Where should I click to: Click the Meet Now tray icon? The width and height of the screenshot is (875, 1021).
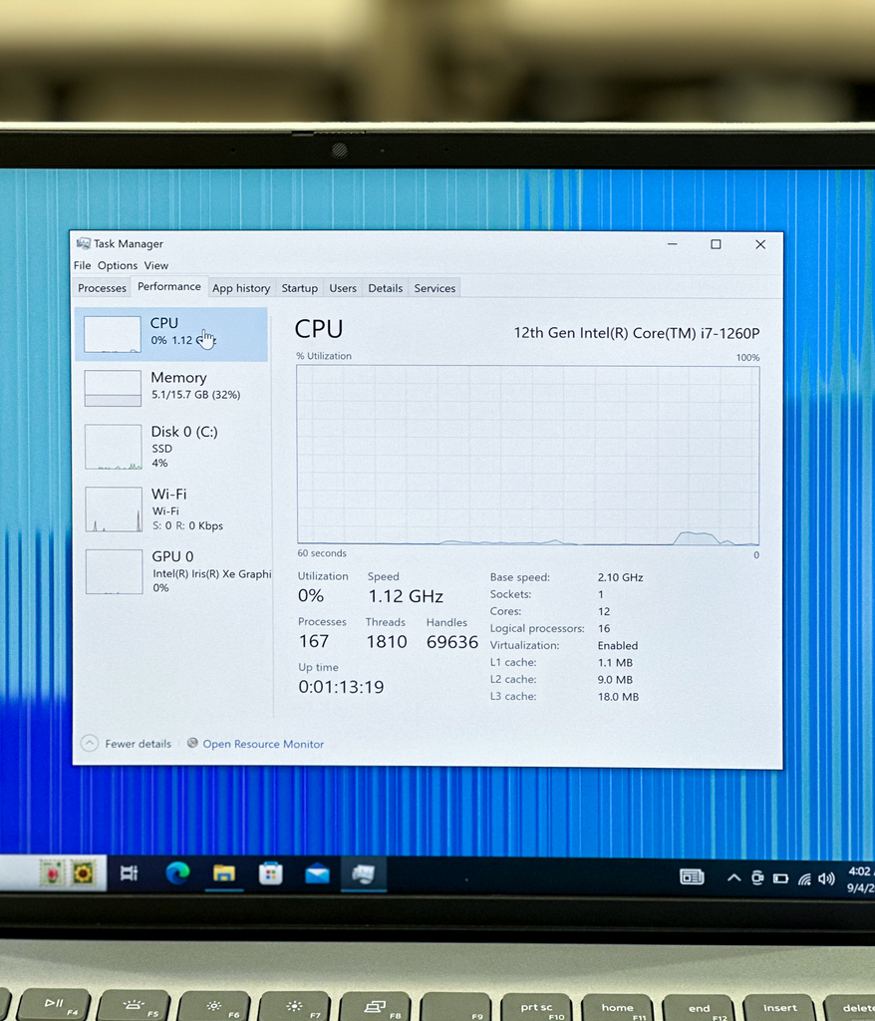pyautogui.click(x=757, y=877)
